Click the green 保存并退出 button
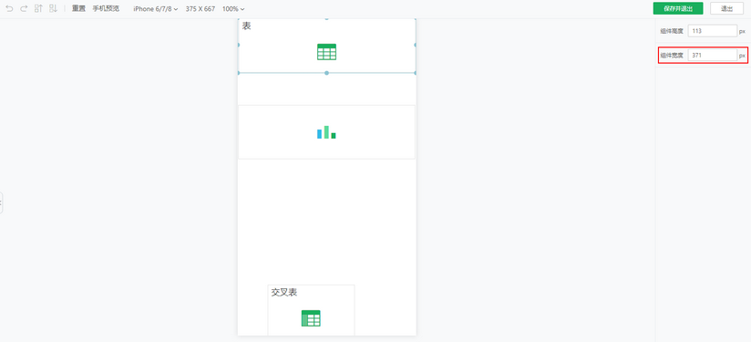 (678, 8)
